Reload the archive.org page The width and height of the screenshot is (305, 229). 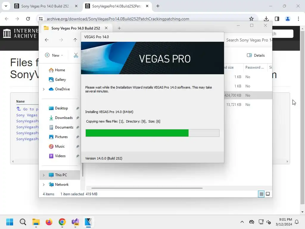[x=28, y=19]
